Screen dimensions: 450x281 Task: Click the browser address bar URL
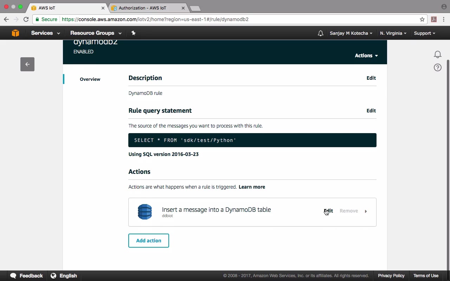point(155,19)
